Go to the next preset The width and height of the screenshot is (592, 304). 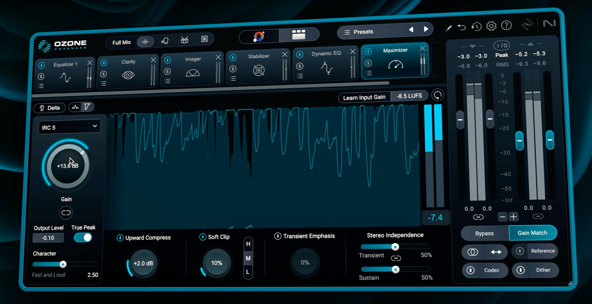click(426, 29)
